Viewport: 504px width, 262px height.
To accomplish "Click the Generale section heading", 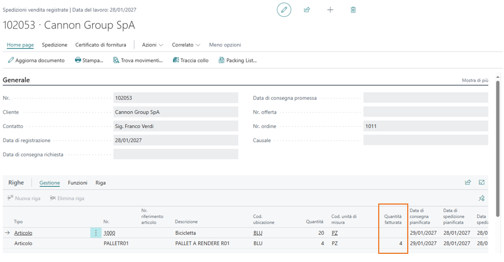I will [16, 80].
